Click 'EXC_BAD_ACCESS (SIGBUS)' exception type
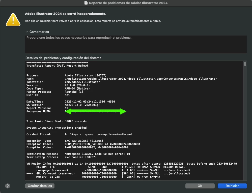The width and height of the screenshot is (252, 193). [x=84, y=141]
